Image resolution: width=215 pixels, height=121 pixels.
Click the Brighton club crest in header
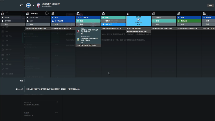[x=28, y=5]
